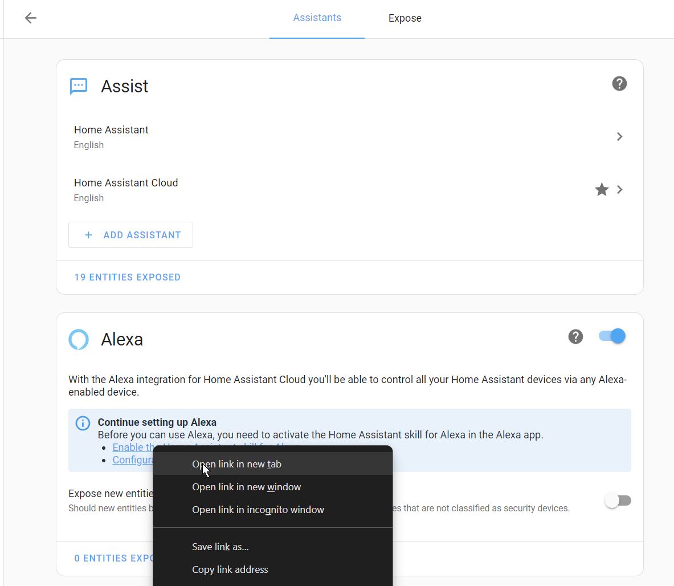This screenshot has width=674, height=586.
Task: Select Save link as menu option
Action: 220,547
